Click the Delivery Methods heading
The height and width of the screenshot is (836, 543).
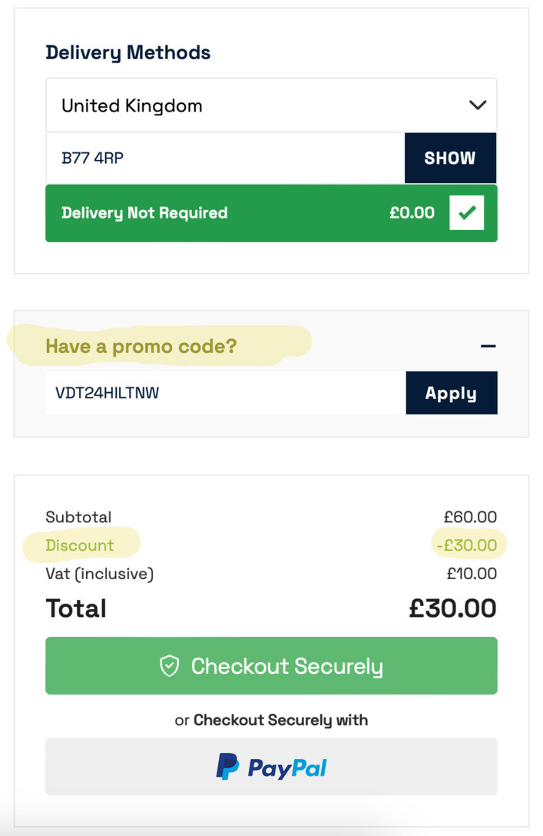coord(127,53)
